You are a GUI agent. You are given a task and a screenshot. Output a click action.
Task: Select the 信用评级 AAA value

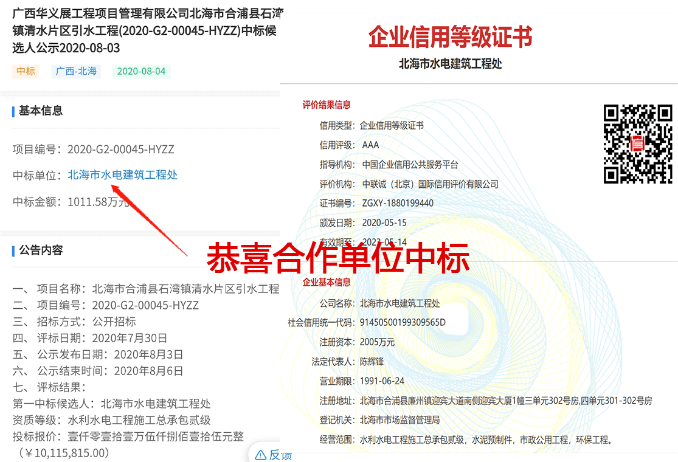click(370, 145)
